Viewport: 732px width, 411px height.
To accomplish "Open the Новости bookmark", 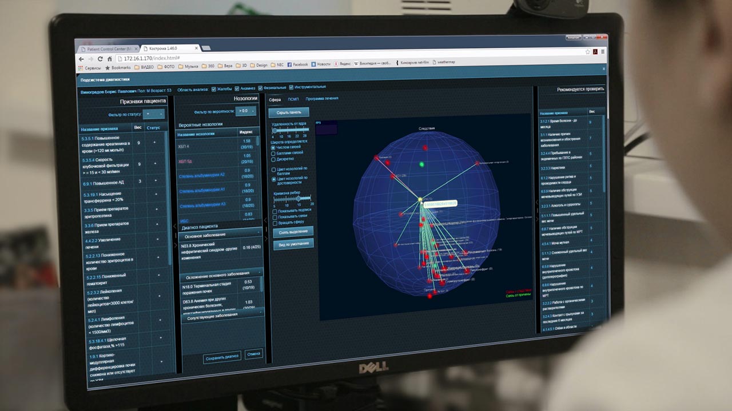I will pos(321,64).
